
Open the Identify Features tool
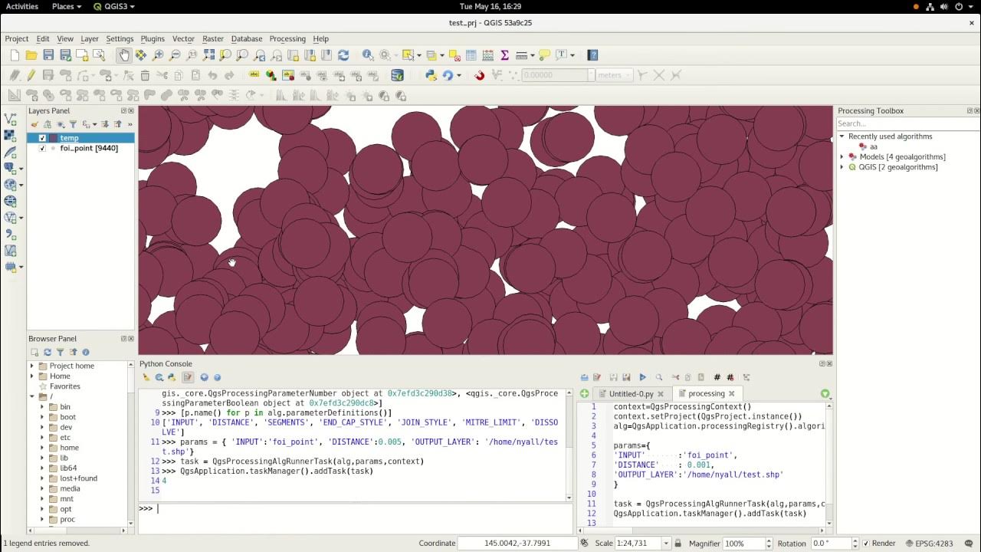point(368,55)
